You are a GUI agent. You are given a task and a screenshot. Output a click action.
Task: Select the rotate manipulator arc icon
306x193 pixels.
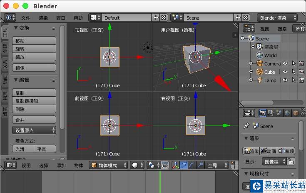pos(192,165)
